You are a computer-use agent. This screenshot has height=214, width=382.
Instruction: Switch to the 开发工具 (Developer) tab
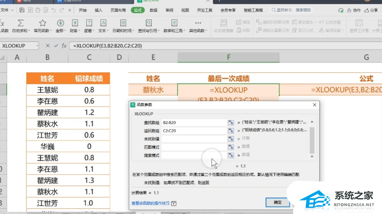pos(204,10)
